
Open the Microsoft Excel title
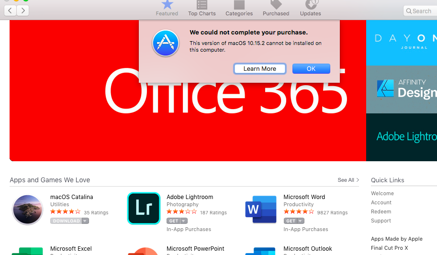[71, 248]
